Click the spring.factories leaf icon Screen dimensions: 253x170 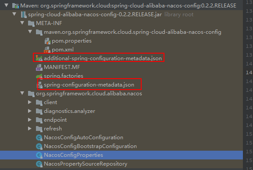39,76
